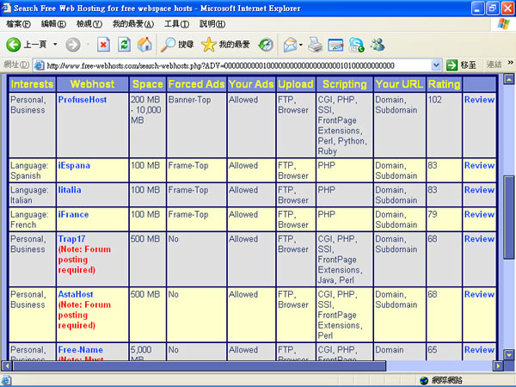516x387 pixels.
Task: Click the Rating column header
Action: [445, 84]
